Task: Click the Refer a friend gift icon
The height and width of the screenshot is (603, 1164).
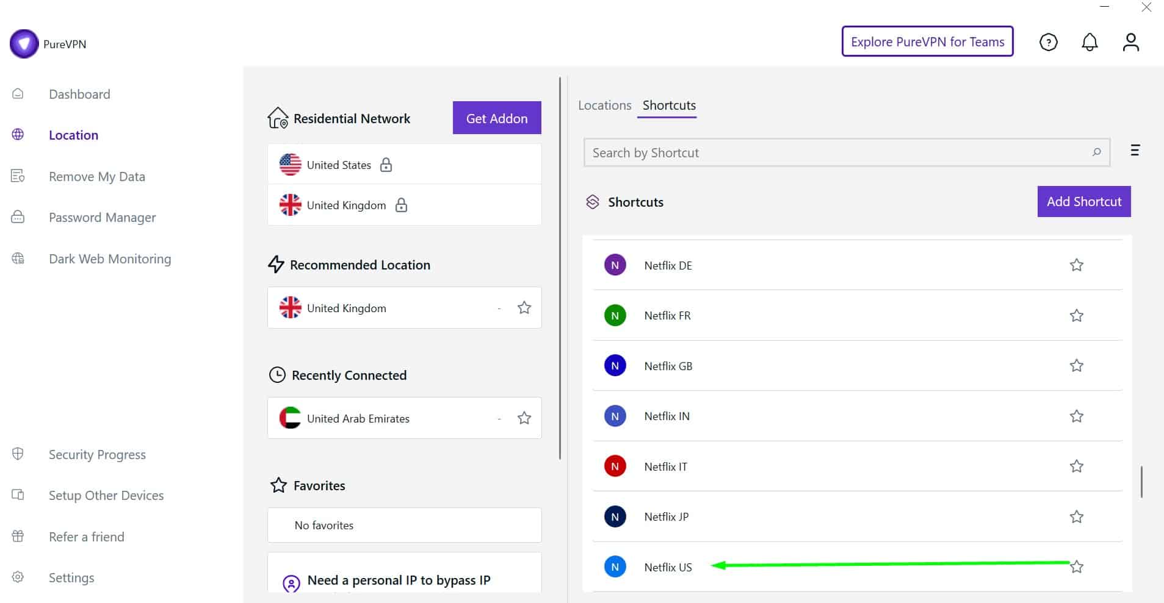Action: (x=18, y=537)
